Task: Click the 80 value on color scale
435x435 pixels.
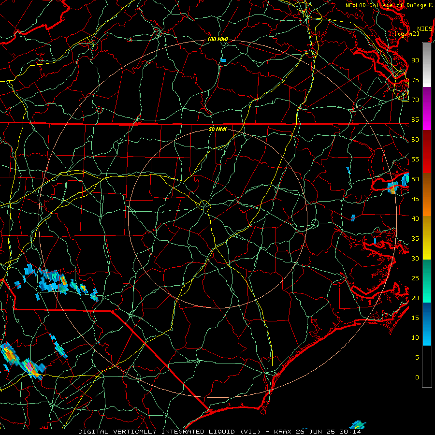Action: coord(415,60)
